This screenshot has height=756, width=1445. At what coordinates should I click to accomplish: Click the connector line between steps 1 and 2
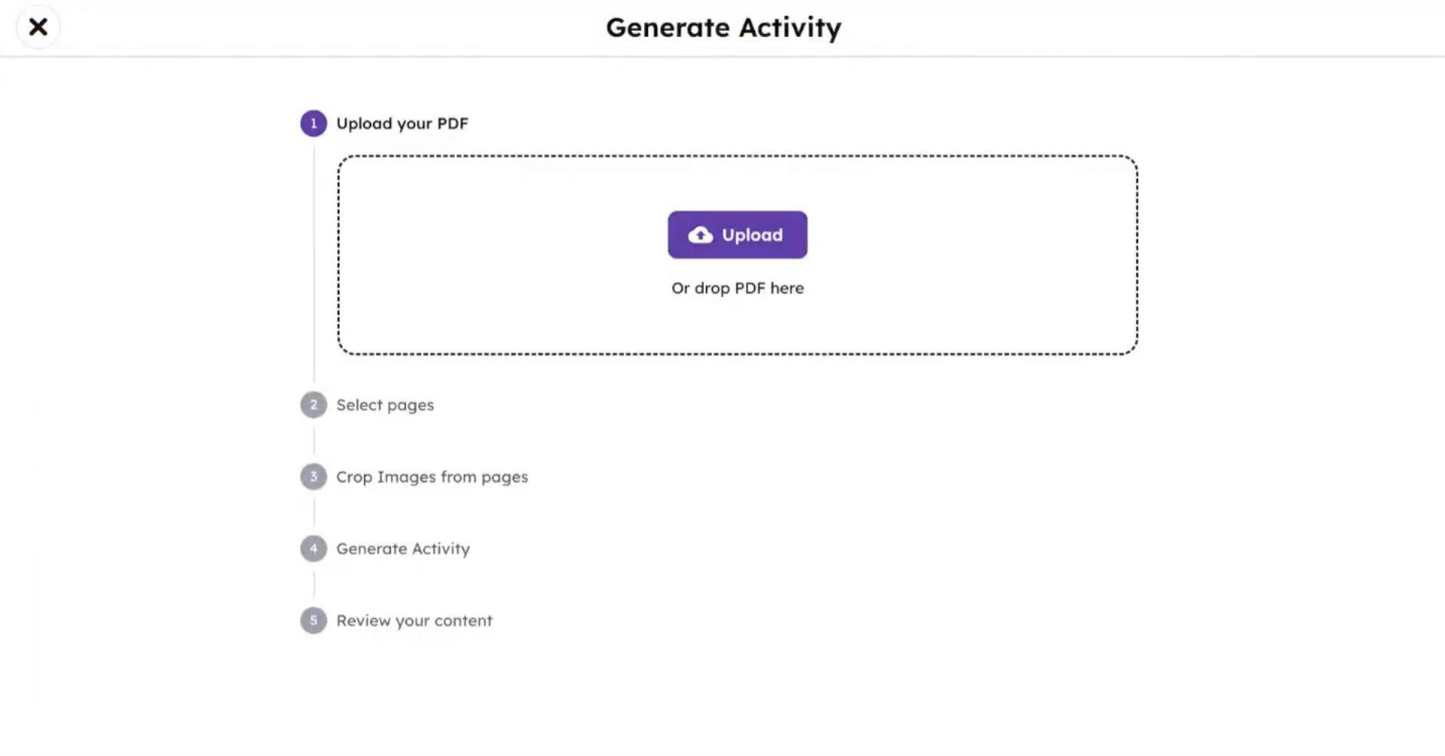pyautogui.click(x=314, y=264)
